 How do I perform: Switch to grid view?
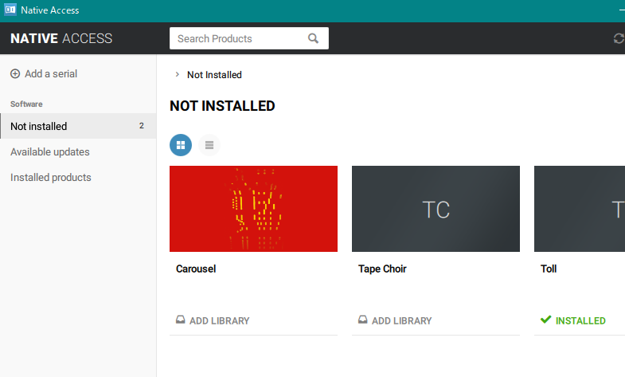[181, 145]
